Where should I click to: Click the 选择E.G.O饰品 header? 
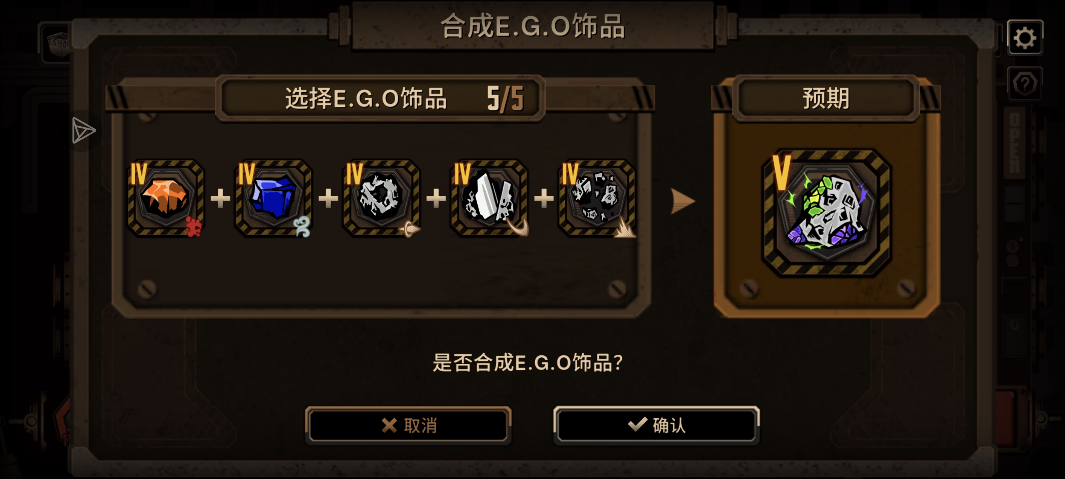366,98
